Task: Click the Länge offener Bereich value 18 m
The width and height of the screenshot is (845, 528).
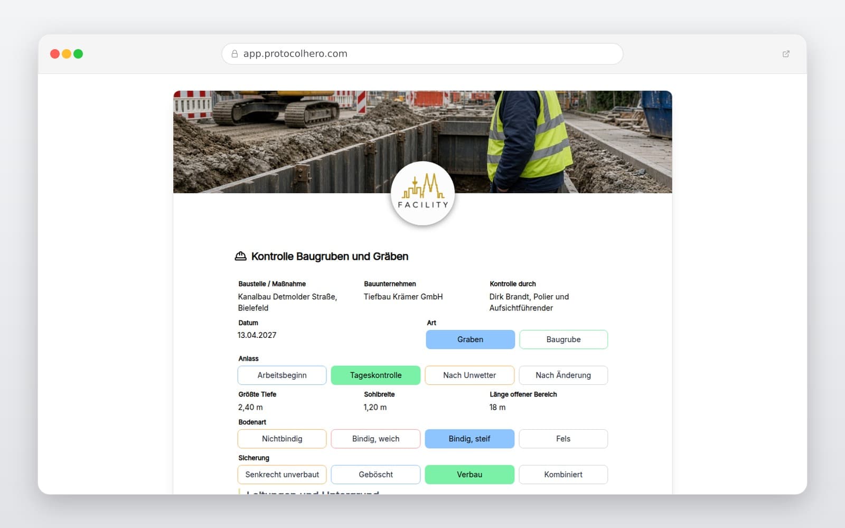Action: point(497,408)
